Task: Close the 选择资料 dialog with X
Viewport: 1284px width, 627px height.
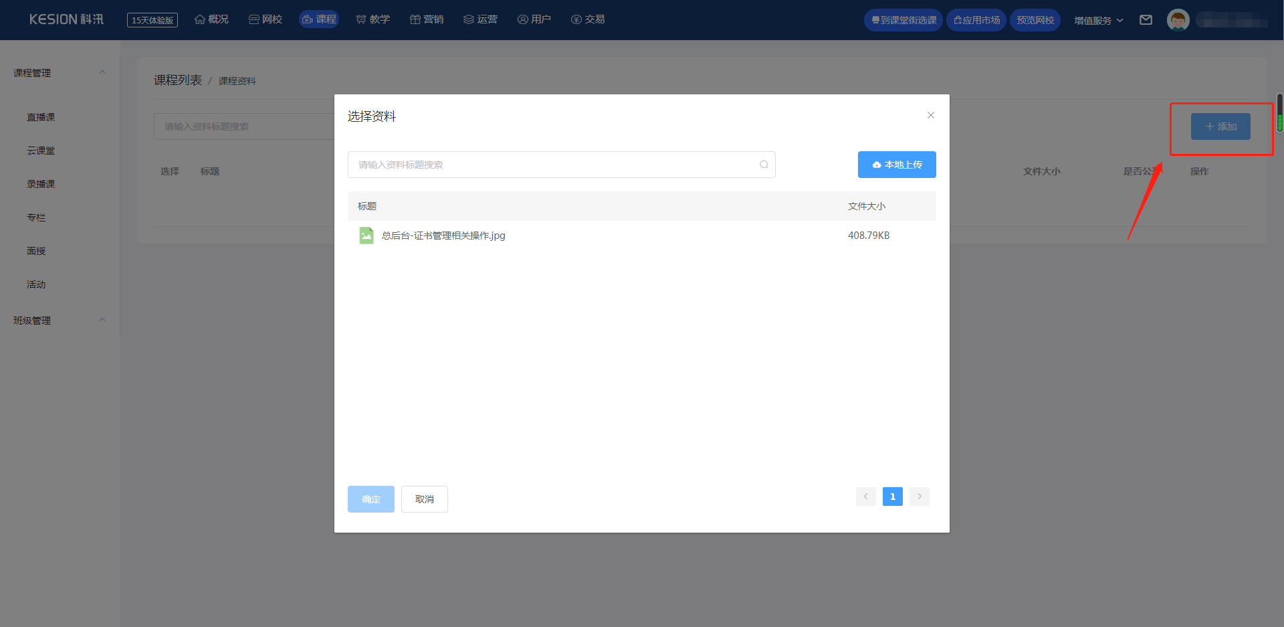Action: point(930,115)
